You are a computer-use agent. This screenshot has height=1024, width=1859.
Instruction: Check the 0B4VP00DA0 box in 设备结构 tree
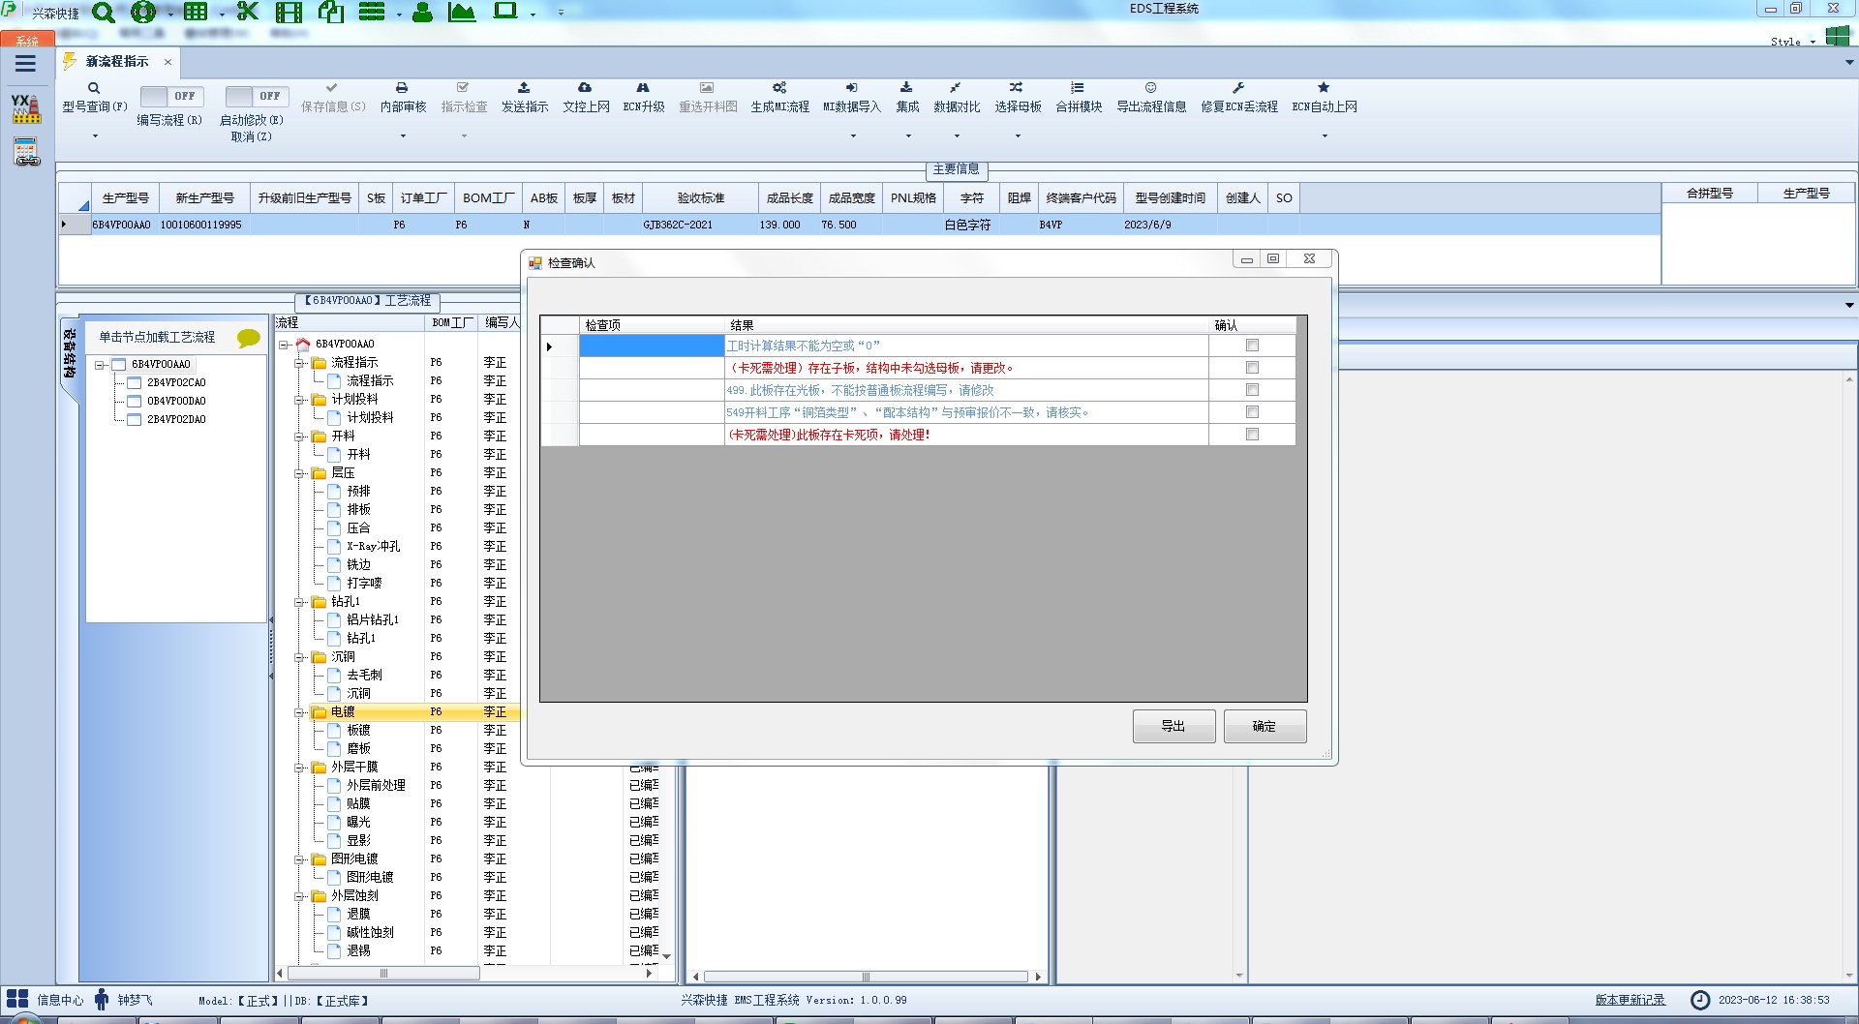click(135, 402)
